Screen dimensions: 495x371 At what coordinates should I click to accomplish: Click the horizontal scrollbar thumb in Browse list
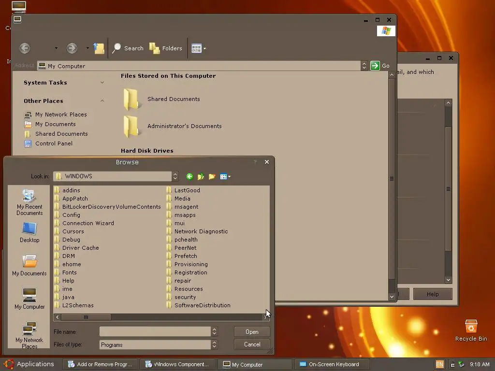click(86, 317)
